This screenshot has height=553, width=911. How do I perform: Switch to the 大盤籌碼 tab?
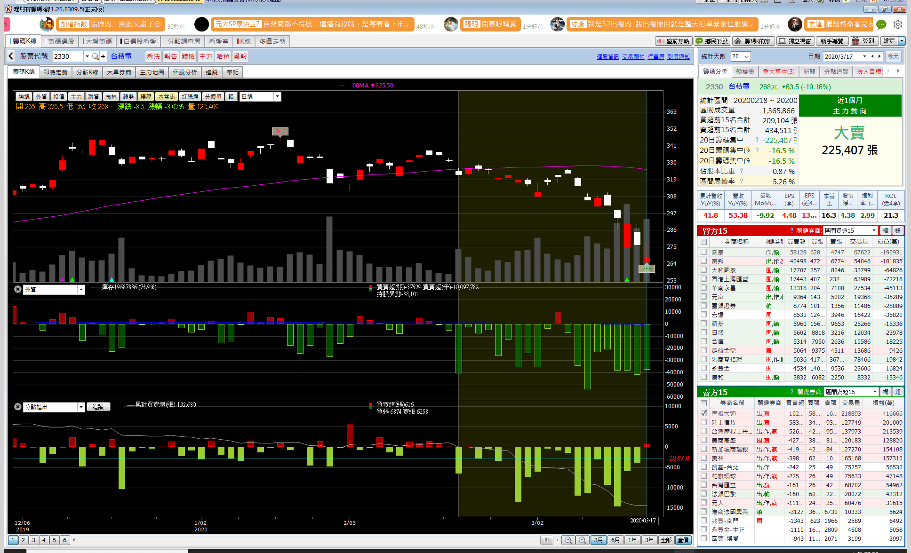98,41
